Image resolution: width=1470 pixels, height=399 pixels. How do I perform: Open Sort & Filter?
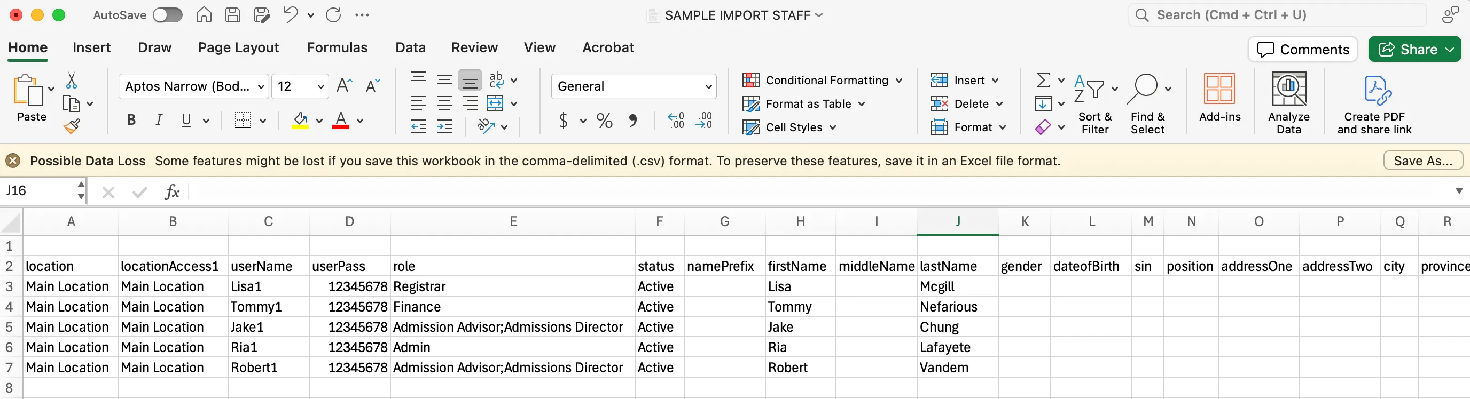click(x=1095, y=103)
